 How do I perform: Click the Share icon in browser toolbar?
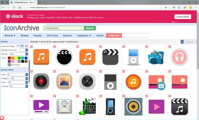point(185,8)
